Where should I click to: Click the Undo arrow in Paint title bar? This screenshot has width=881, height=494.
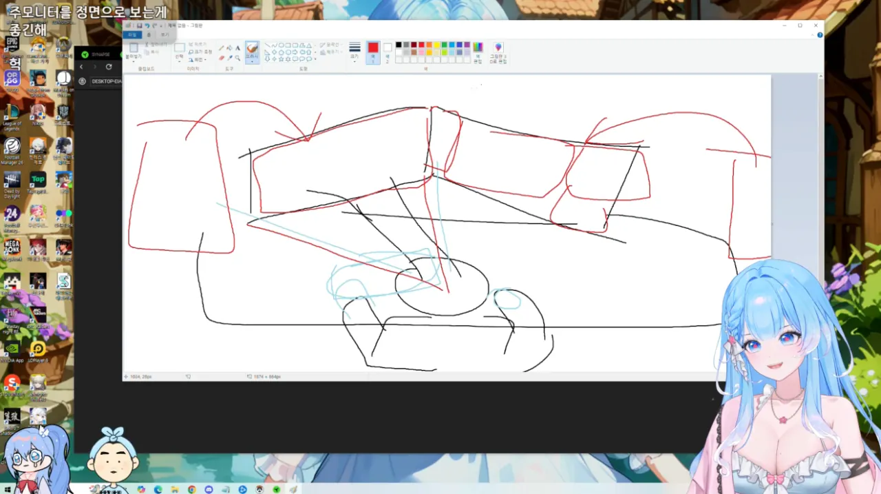(x=147, y=25)
